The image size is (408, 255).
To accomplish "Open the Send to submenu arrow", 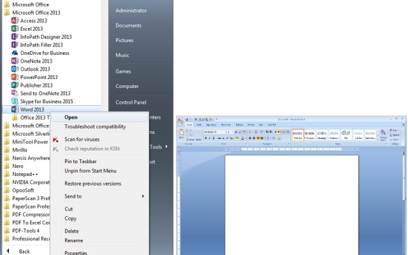I will click(143, 196).
